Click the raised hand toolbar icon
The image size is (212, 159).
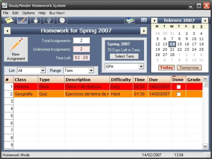(49, 20)
